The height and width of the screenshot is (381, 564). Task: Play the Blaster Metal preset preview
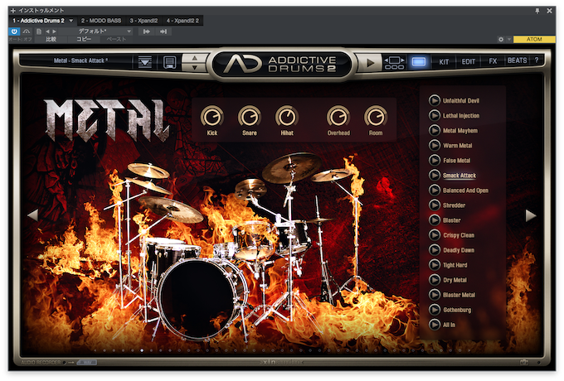[x=435, y=295]
